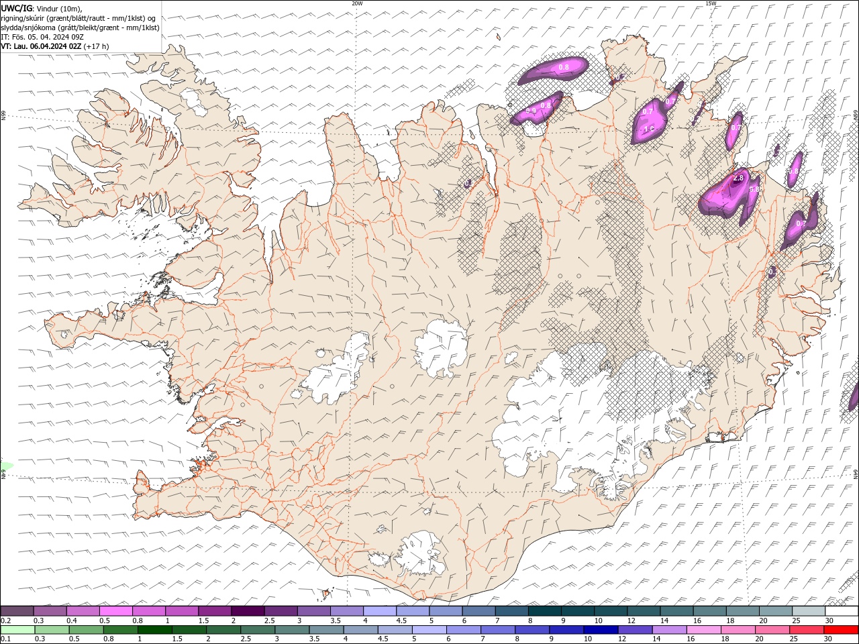This screenshot has width=859, height=644.
Task: Click the 'rigning/skúrir' legend description line
Action: click(x=79, y=18)
